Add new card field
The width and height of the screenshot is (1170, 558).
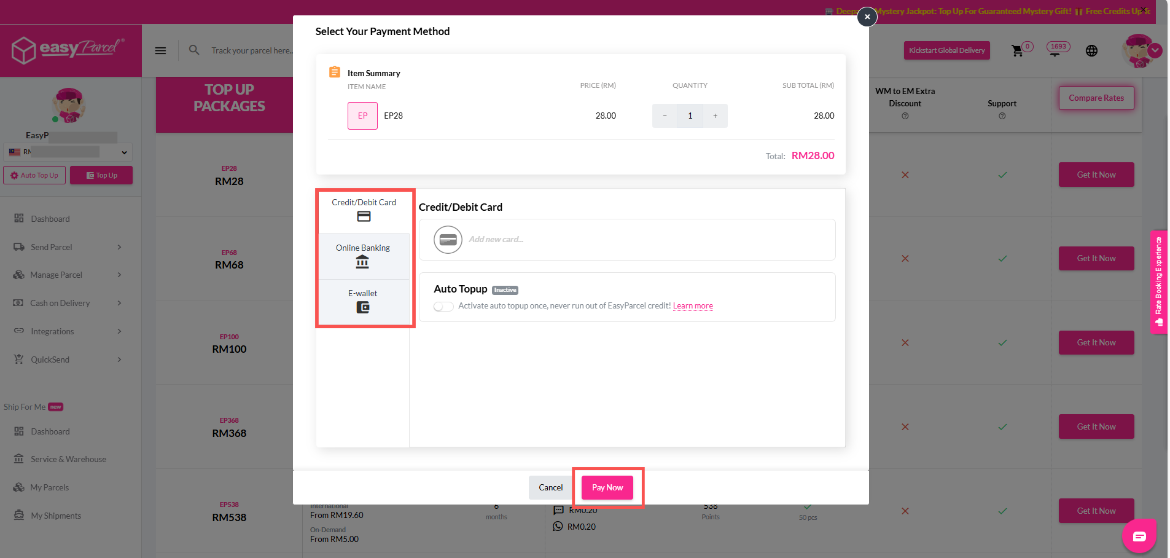627,240
